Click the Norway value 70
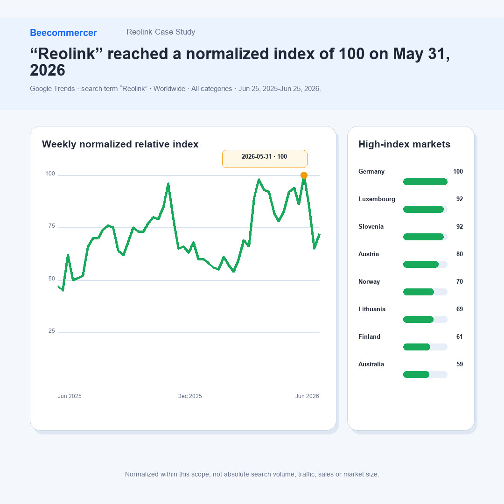The image size is (504, 504). point(460,281)
